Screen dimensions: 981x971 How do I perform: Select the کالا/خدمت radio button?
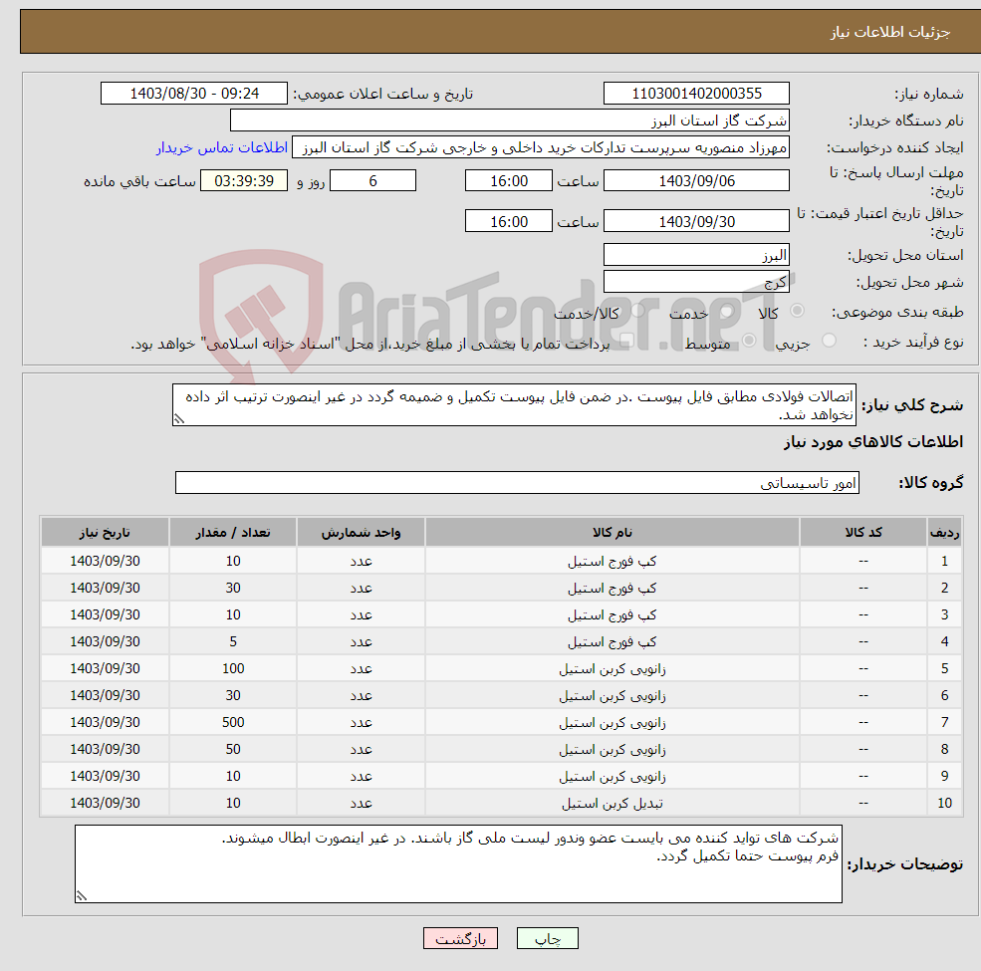click(637, 311)
